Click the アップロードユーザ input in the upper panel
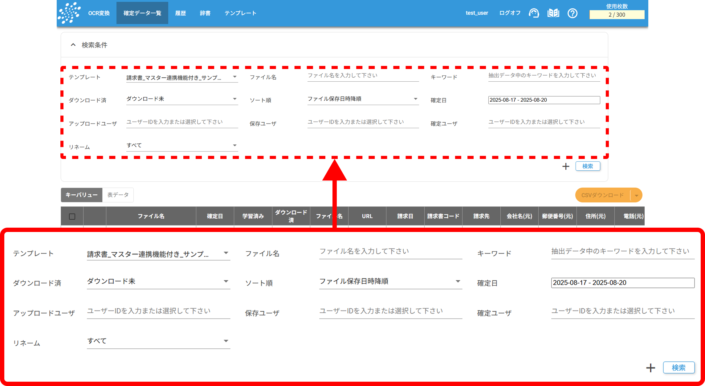Viewport: 705px width, 386px height. click(x=182, y=122)
